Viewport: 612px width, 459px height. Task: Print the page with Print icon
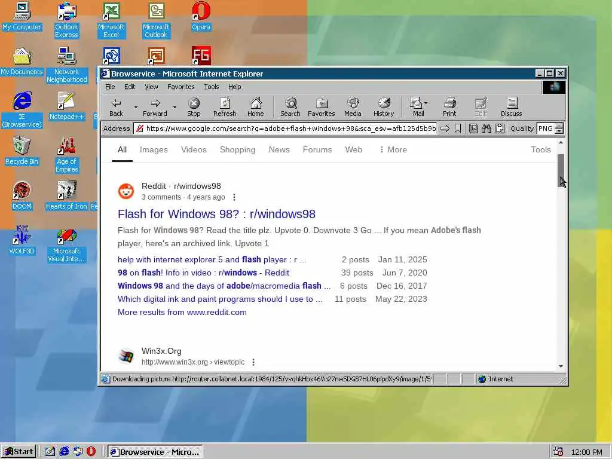[x=449, y=108]
